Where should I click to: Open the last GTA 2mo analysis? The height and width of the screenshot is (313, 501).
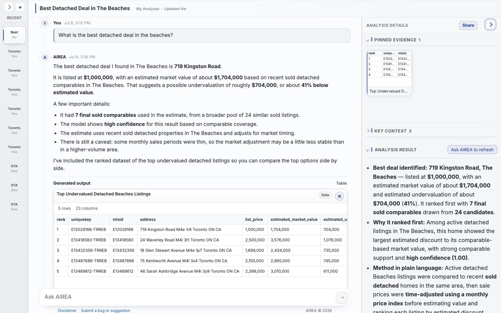tap(14, 207)
